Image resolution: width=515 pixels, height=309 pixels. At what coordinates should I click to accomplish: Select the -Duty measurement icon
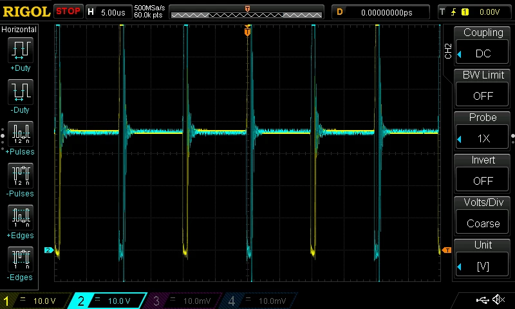[x=21, y=91]
